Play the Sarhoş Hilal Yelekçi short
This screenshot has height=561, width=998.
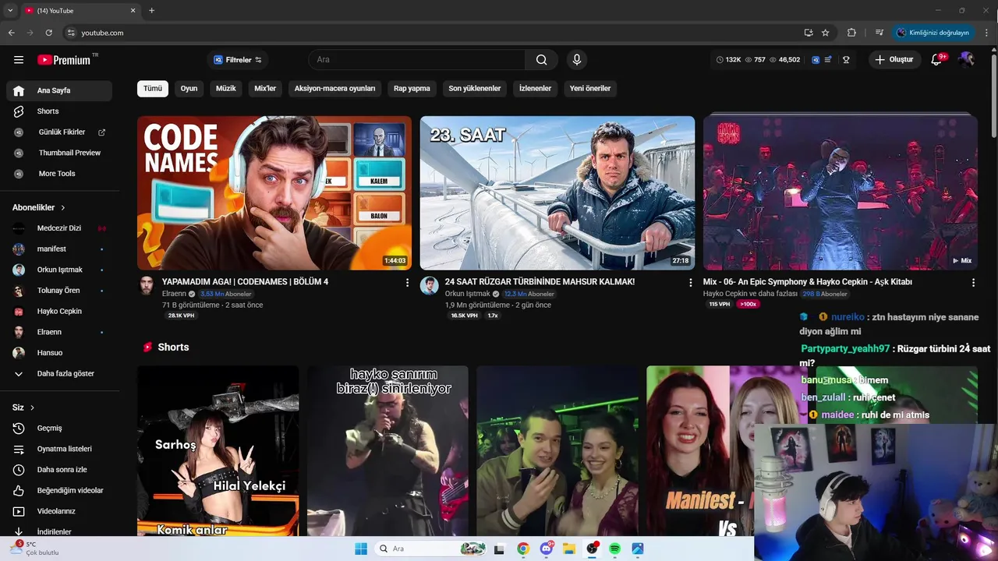tap(218, 451)
